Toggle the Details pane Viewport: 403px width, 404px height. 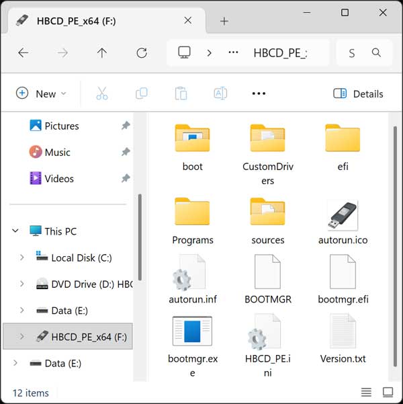click(x=358, y=94)
